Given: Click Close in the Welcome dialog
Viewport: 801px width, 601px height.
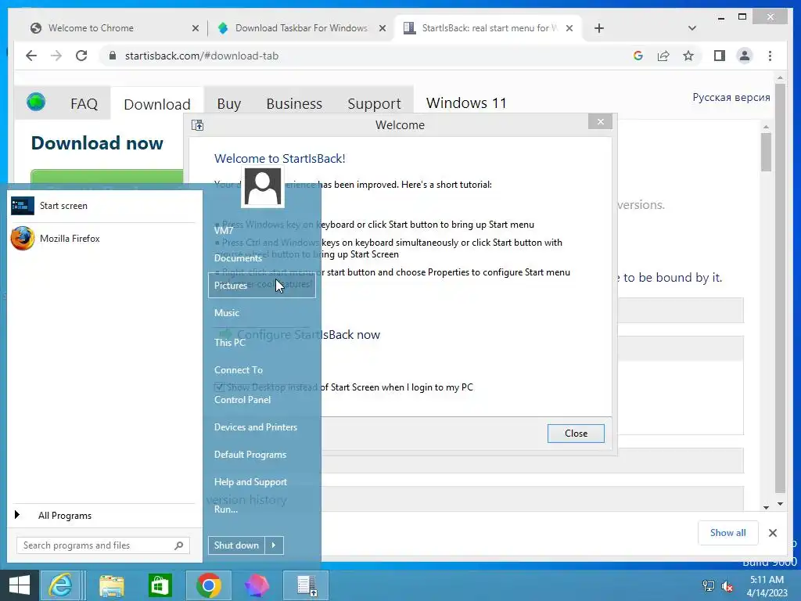Looking at the screenshot, I should [576, 434].
